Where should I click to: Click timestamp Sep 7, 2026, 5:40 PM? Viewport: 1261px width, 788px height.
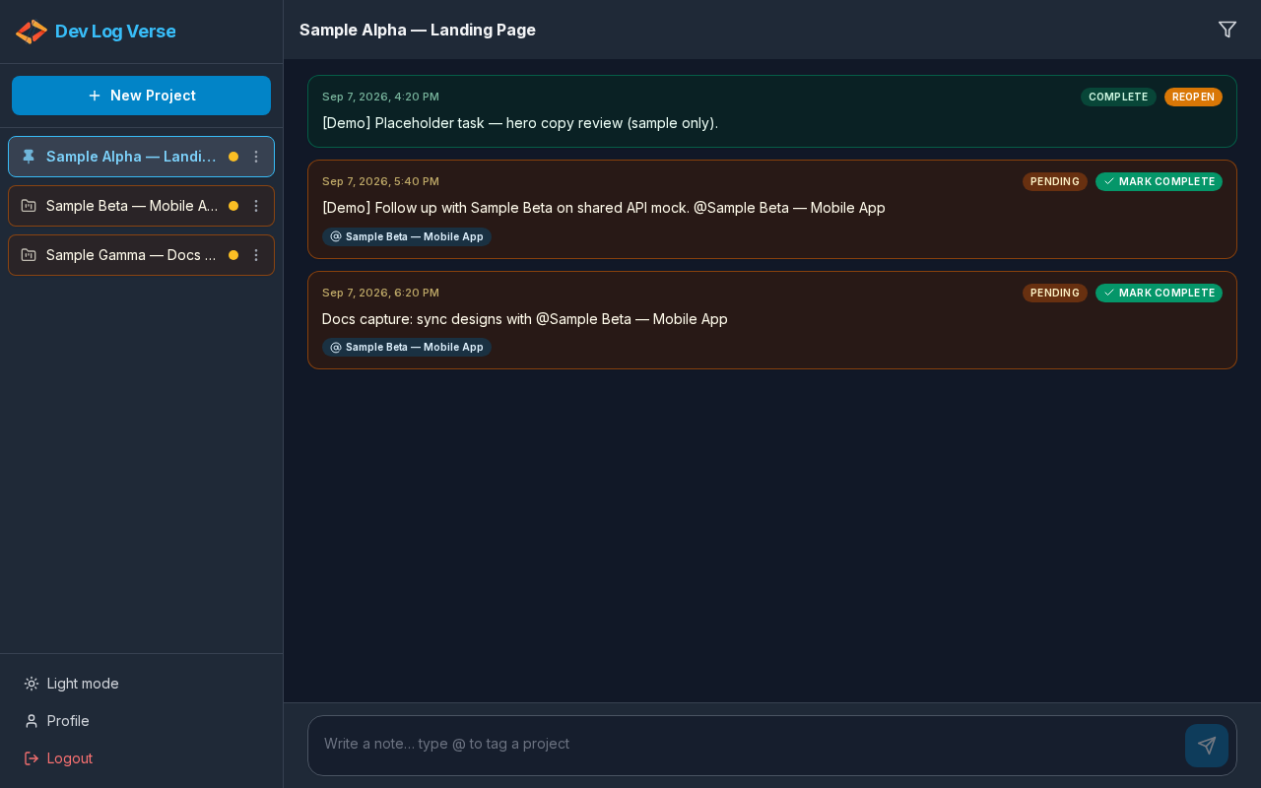click(x=380, y=181)
